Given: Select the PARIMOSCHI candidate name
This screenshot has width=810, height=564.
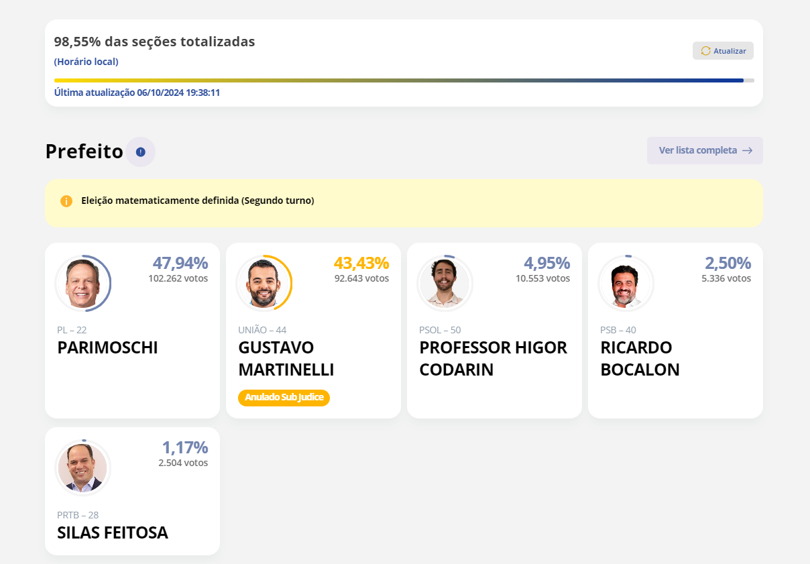Looking at the screenshot, I should pyautogui.click(x=108, y=348).
